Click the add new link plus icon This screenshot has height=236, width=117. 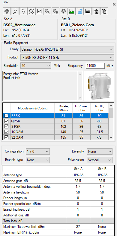click(7, 11)
